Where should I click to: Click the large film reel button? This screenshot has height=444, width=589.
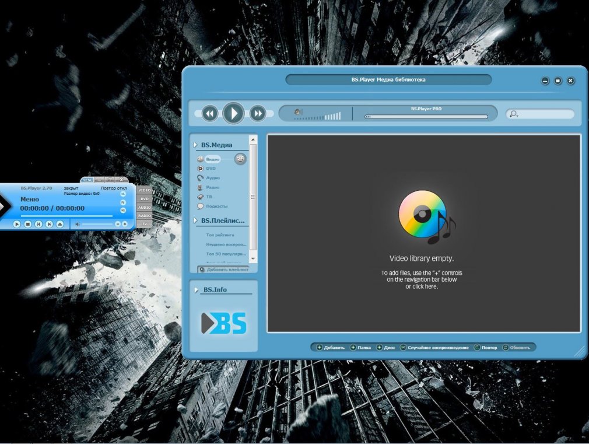pos(240,159)
